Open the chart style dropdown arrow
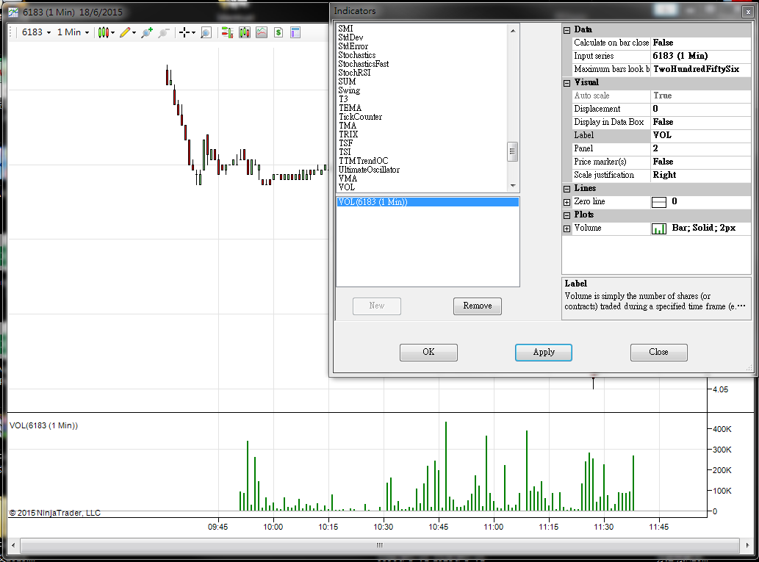 click(113, 33)
